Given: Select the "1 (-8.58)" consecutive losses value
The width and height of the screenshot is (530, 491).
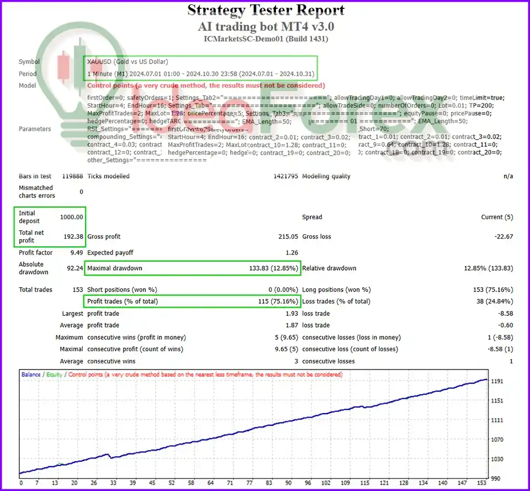Looking at the screenshot, I should coord(500,337).
